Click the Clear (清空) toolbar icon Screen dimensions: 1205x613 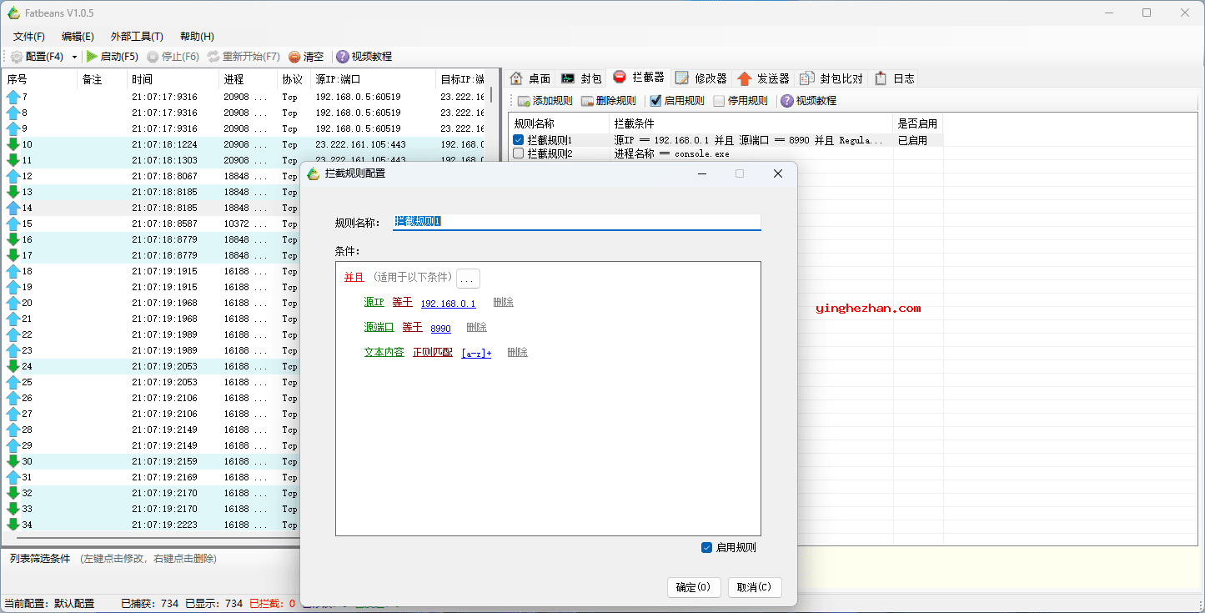294,57
